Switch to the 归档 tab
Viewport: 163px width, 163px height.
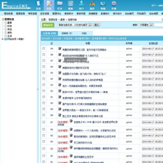click(84, 33)
